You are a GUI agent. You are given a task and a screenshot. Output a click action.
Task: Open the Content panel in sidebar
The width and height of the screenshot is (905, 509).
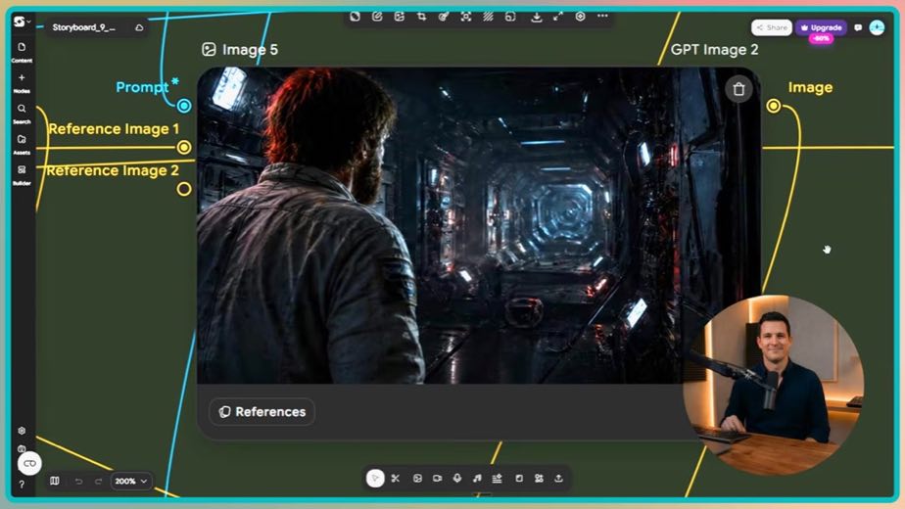pos(22,51)
